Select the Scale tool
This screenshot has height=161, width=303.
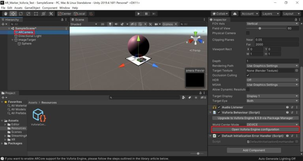pyautogui.click(x=28, y=14)
